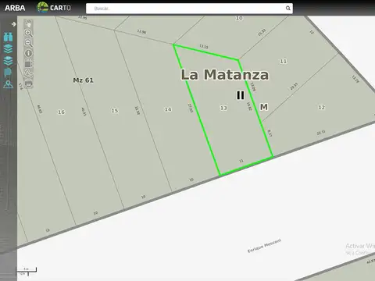
Task: Click the La Matanza label
Action: [225, 75]
